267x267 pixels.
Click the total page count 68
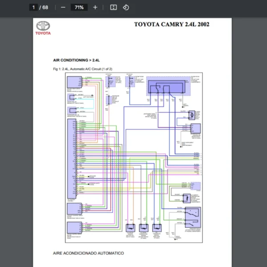tap(45, 8)
